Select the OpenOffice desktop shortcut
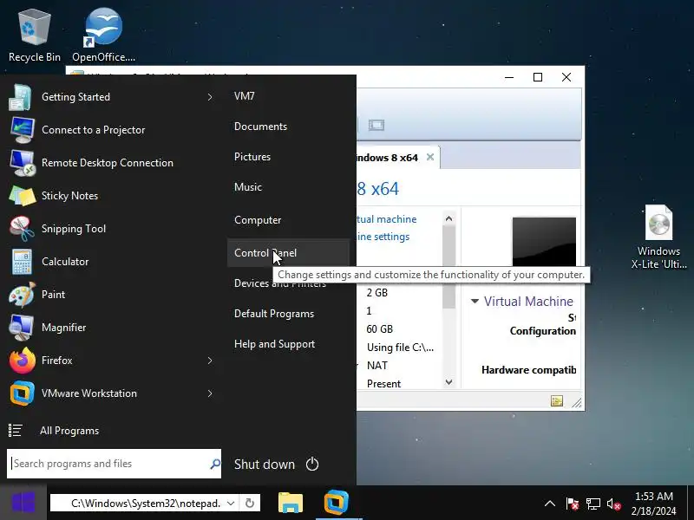 point(103,36)
